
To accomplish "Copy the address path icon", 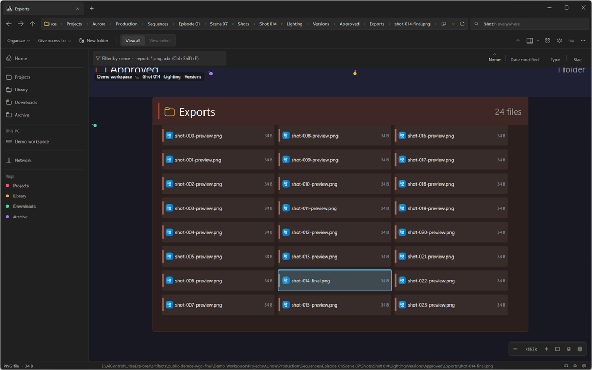I will coord(443,24).
